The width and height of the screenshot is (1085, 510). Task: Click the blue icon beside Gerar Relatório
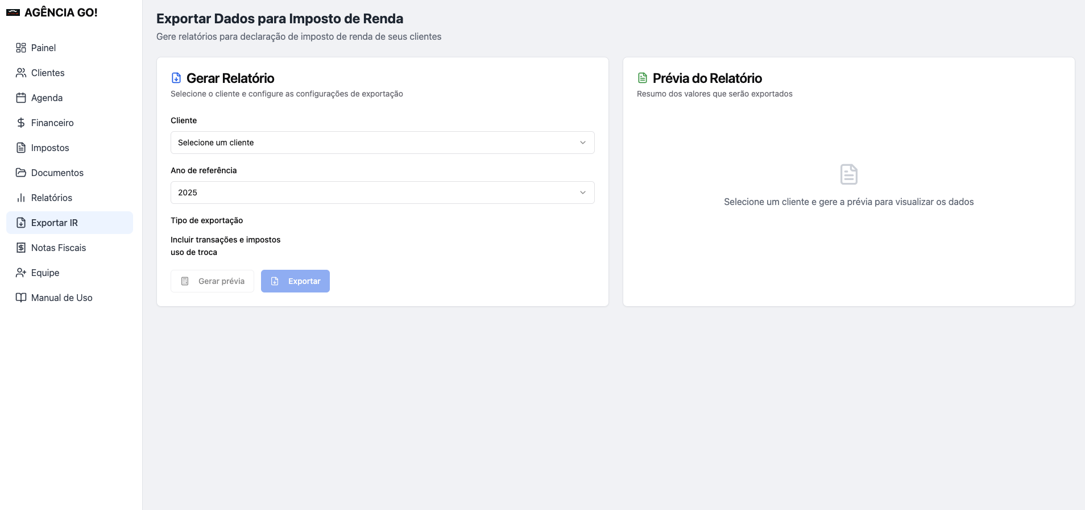coord(176,78)
